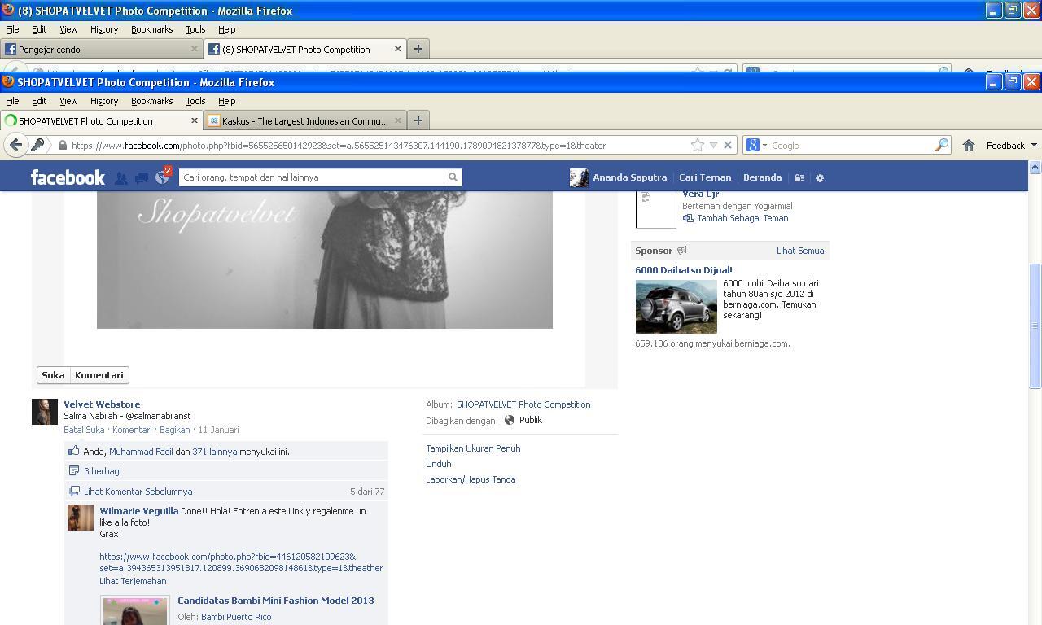Viewport: 1042px width, 625px height.
Task: Click Batal Suka to unlike
Action: click(x=84, y=430)
